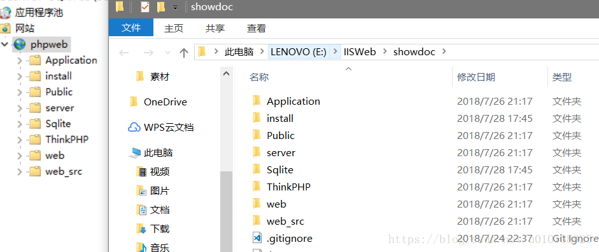599x252 pixels.
Task: Click 此电脑 in the address bar
Action: (x=239, y=52)
